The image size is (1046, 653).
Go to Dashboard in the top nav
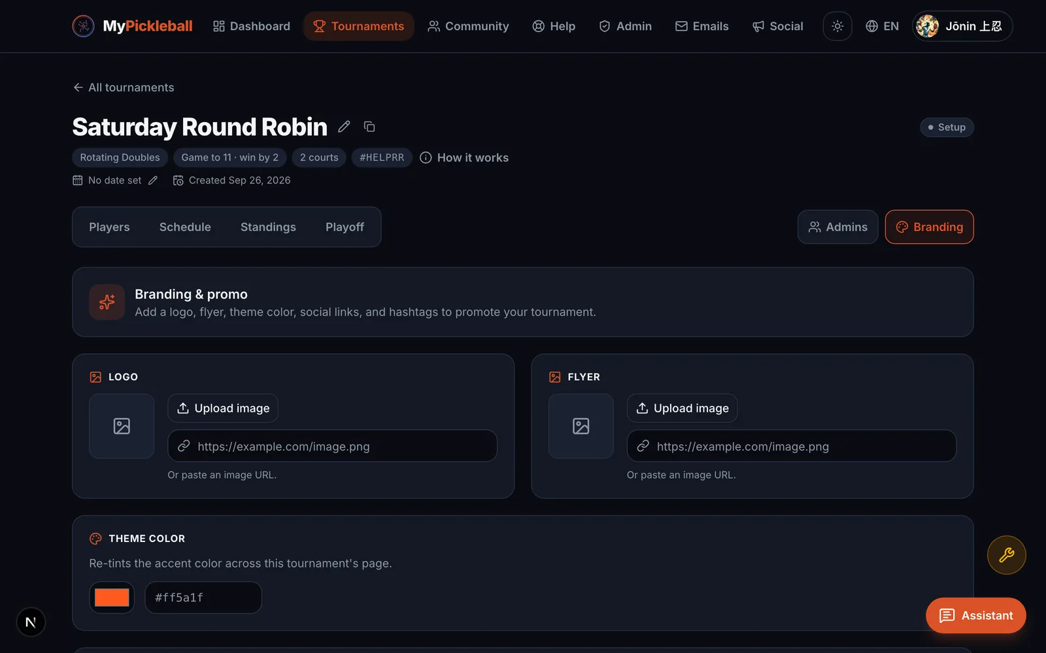click(x=252, y=26)
